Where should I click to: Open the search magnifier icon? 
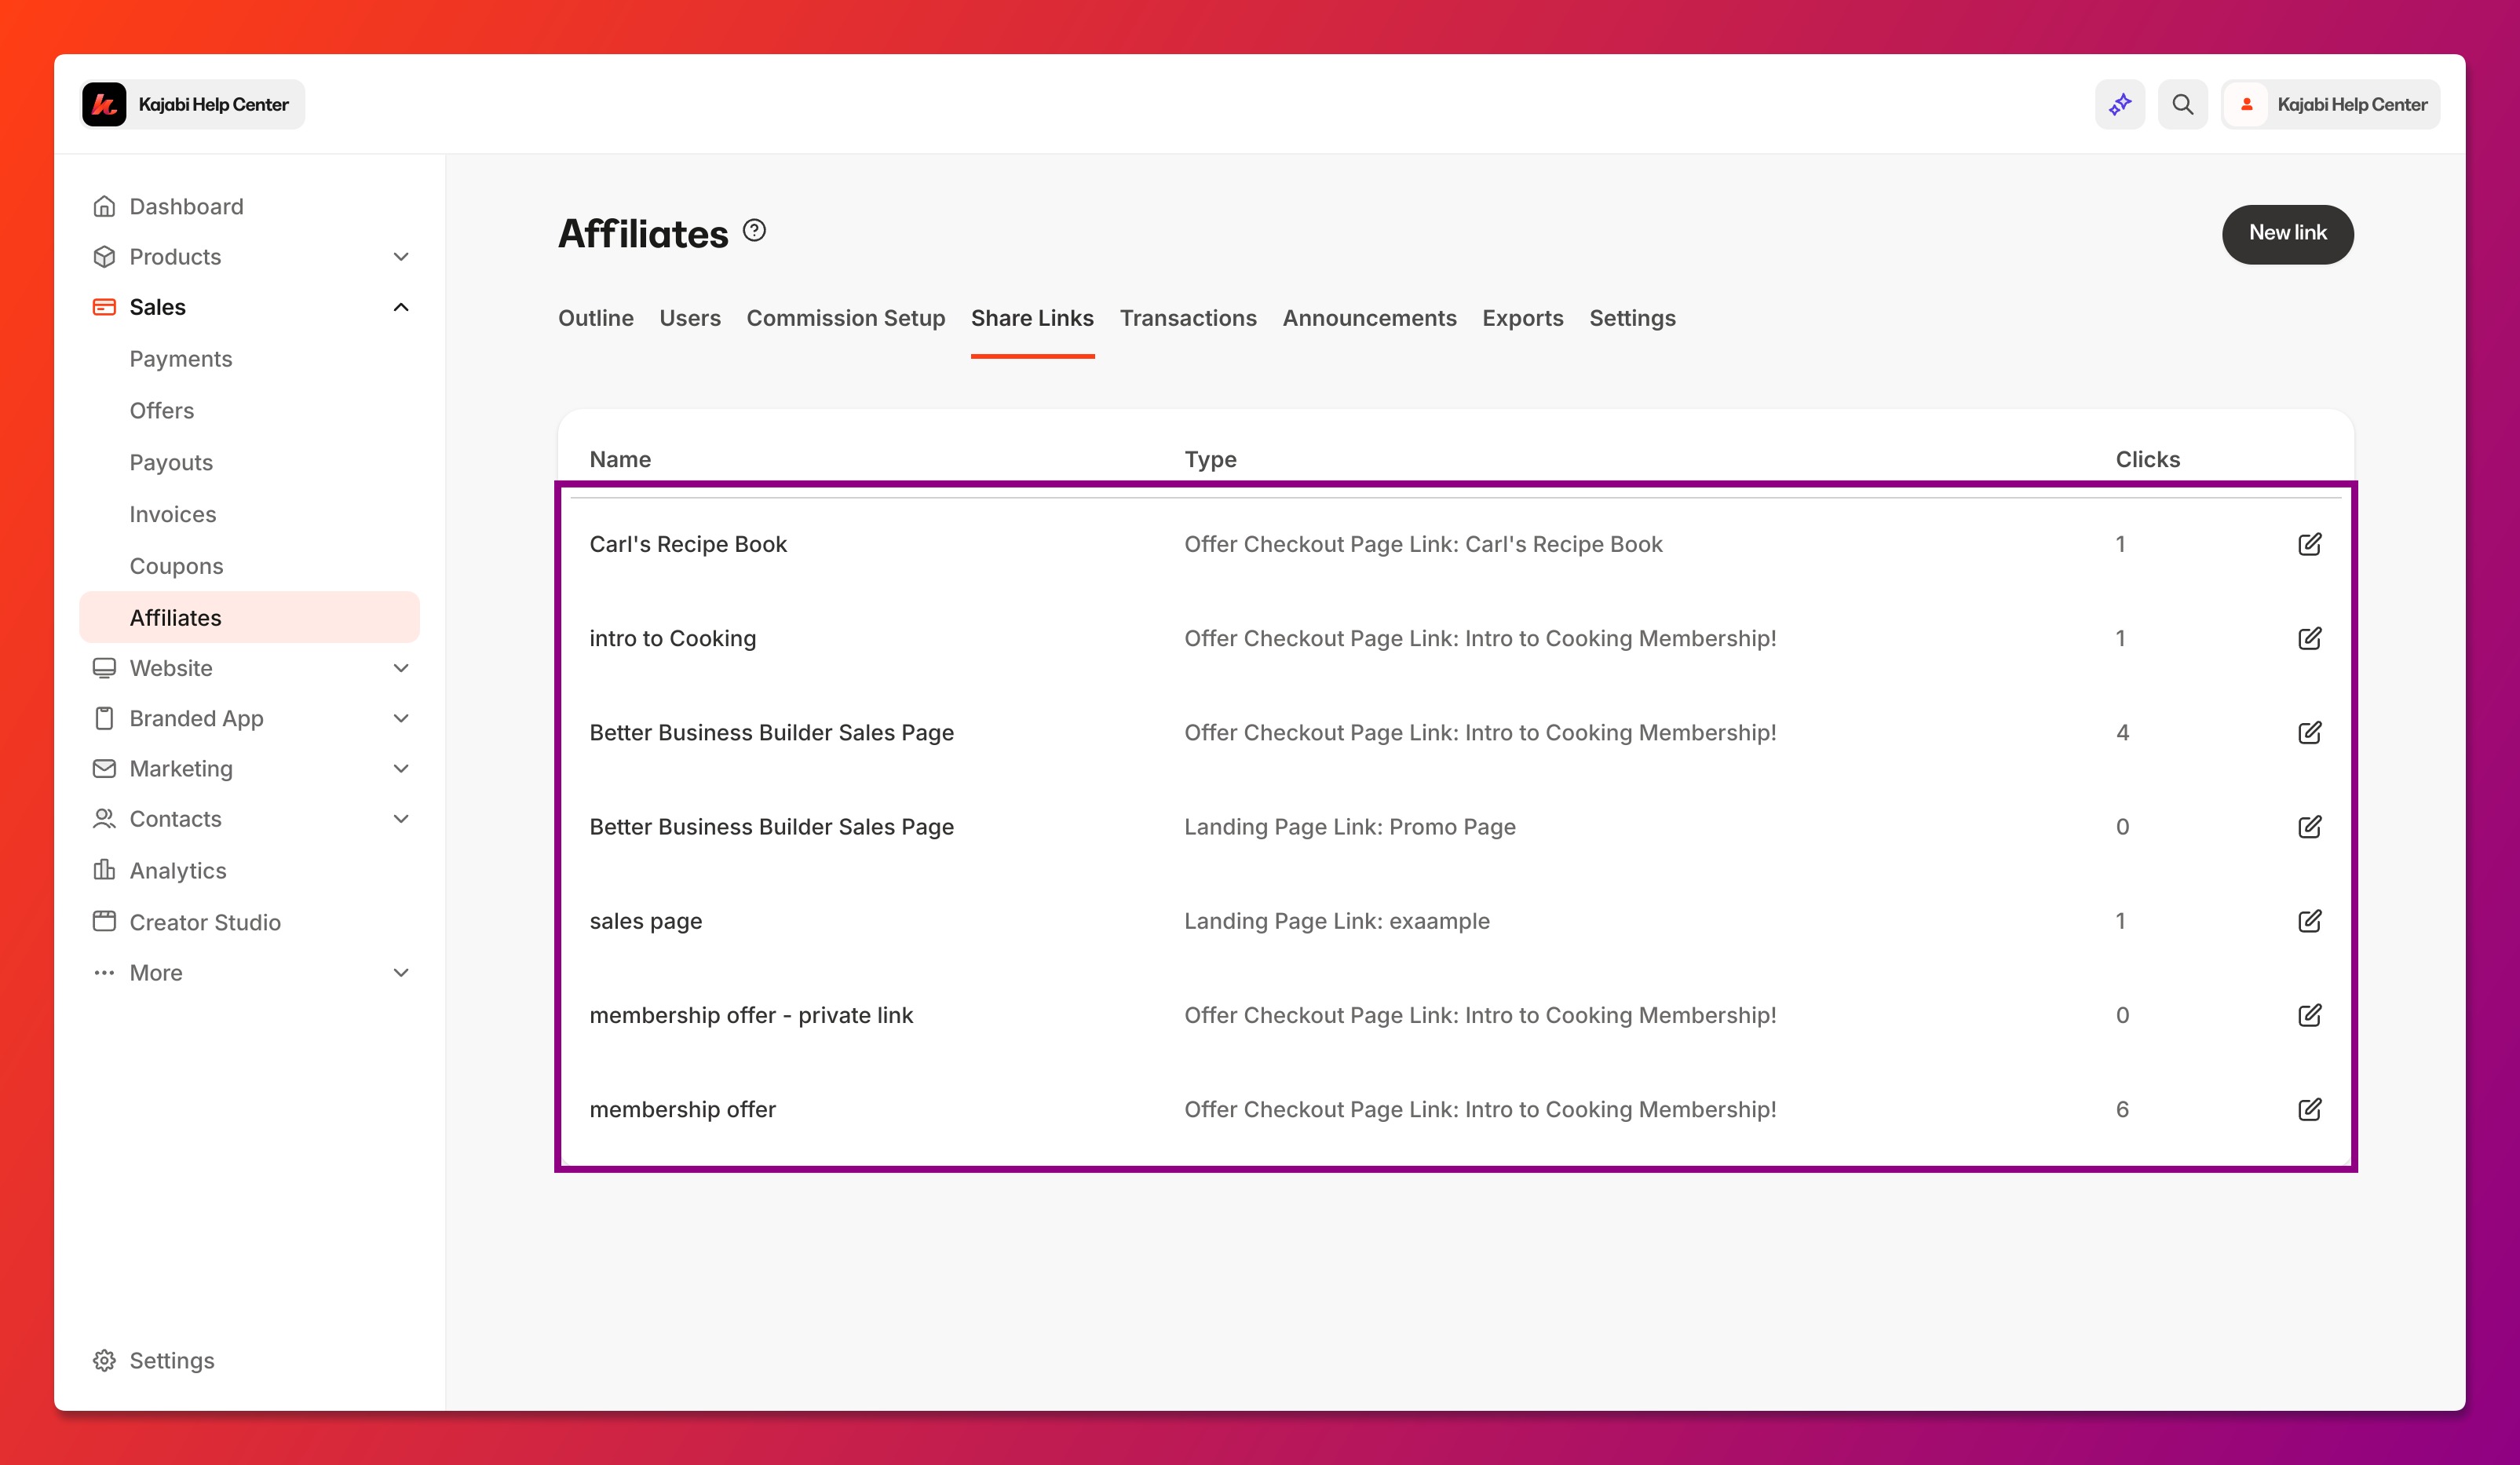pos(2183,104)
